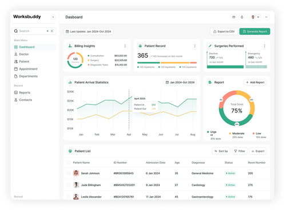Click the search magnifier icon

click(x=16, y=31)
